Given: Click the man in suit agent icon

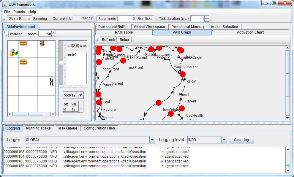Looking at the screenshot, I should [51, 81].
